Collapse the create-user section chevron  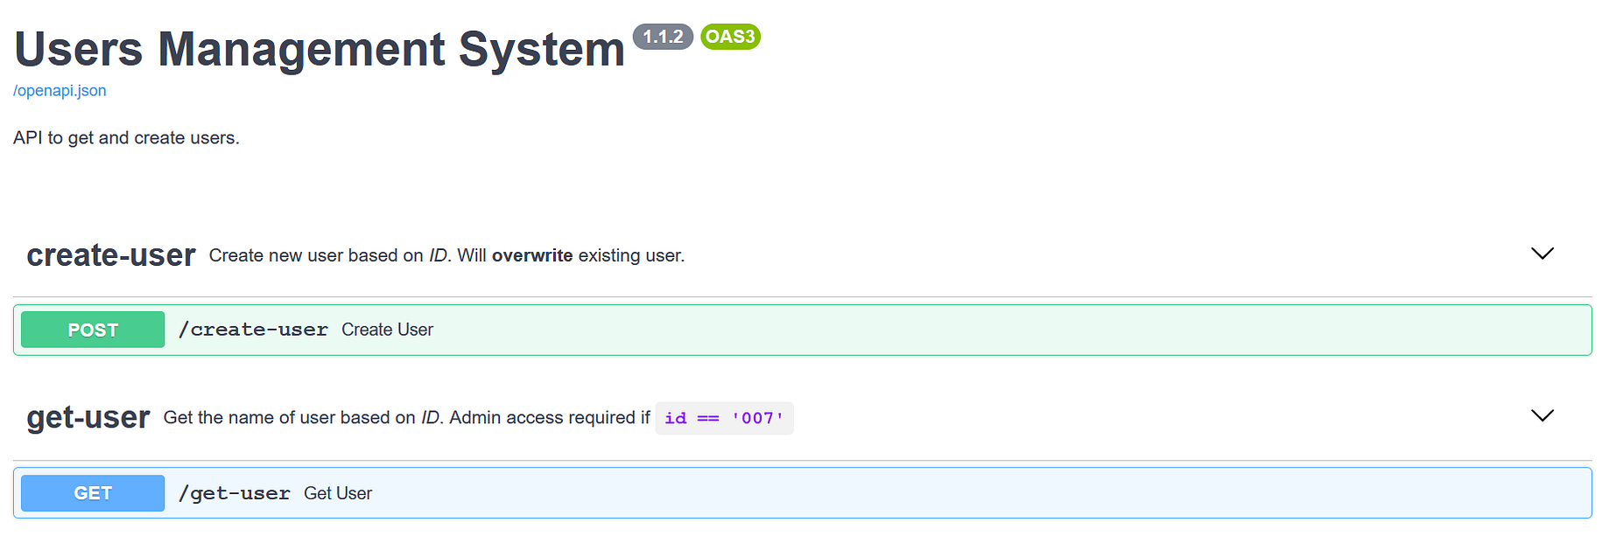point(1542,254)
